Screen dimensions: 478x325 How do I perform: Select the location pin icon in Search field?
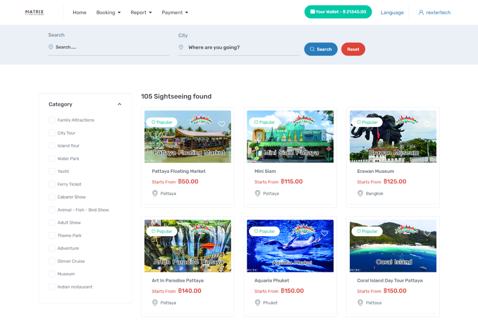tap(51, 47)
